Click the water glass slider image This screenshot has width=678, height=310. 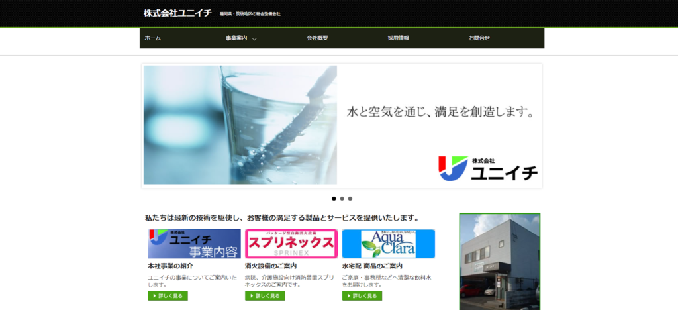(x=240, y=125)
